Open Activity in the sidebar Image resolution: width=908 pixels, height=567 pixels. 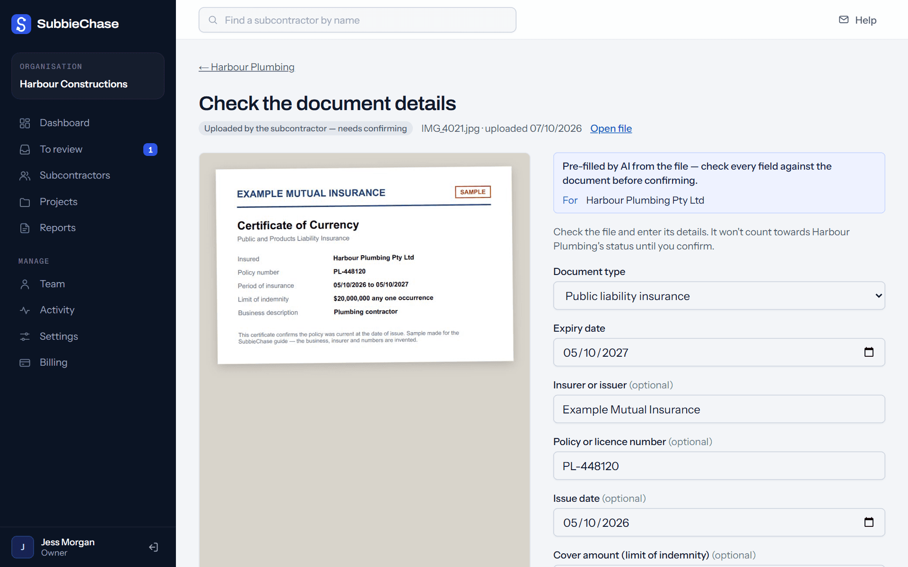88,310
